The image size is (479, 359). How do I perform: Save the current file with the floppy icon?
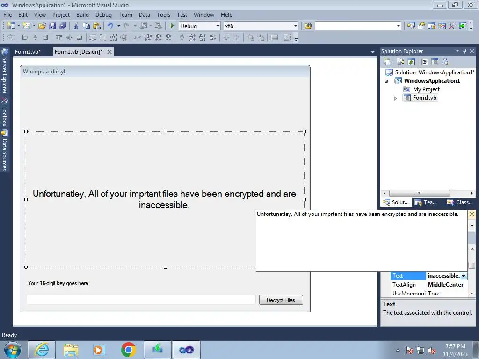[52, 26]
